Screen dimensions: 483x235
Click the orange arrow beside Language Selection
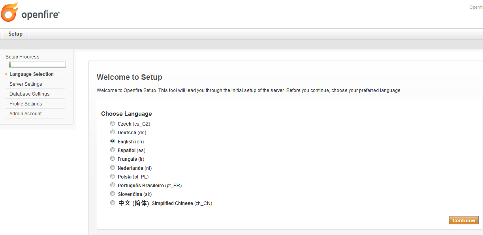coord(6,74)
